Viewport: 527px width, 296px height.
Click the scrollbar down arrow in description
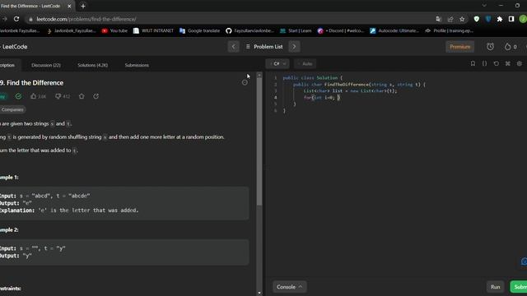pos(259,293)
